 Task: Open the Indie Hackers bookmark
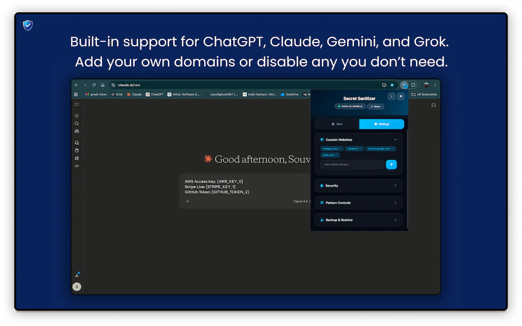260,95
